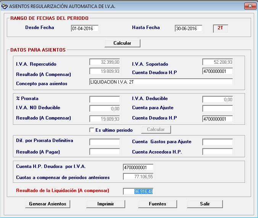Click the 'RANGO DE FECHAS DEL PERIODO' heading

(49, 18)
